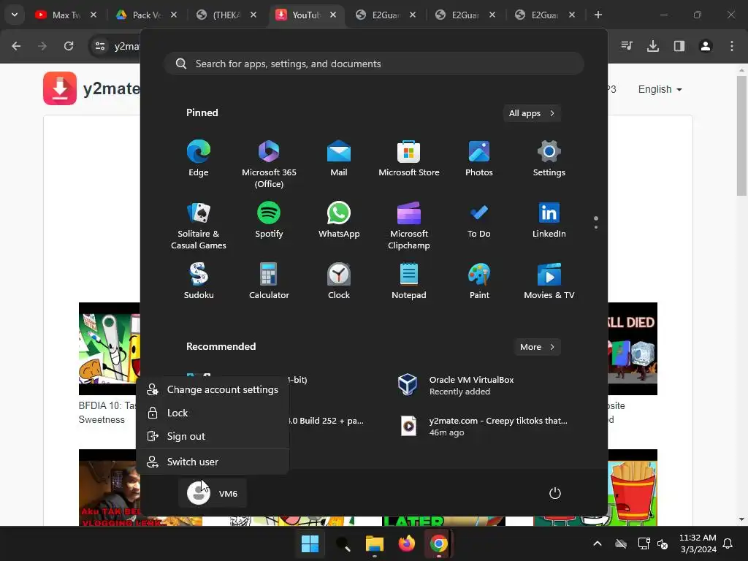Image resolution: width=748 pixels, height=561 pixels.
Task: Open the Mail app
Action: (339, 159)
